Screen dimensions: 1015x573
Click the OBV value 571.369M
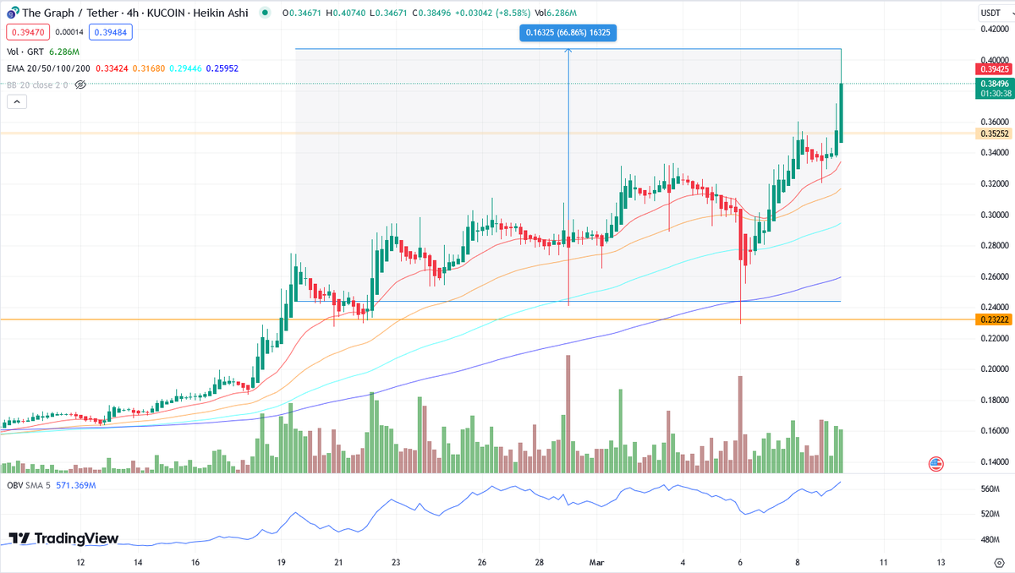[x=76, y=486]
